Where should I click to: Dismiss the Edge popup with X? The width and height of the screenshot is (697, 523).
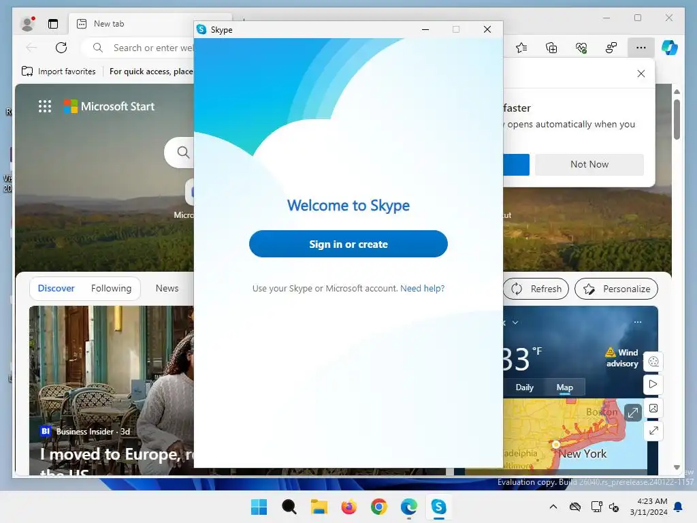[x=641, y=74]
